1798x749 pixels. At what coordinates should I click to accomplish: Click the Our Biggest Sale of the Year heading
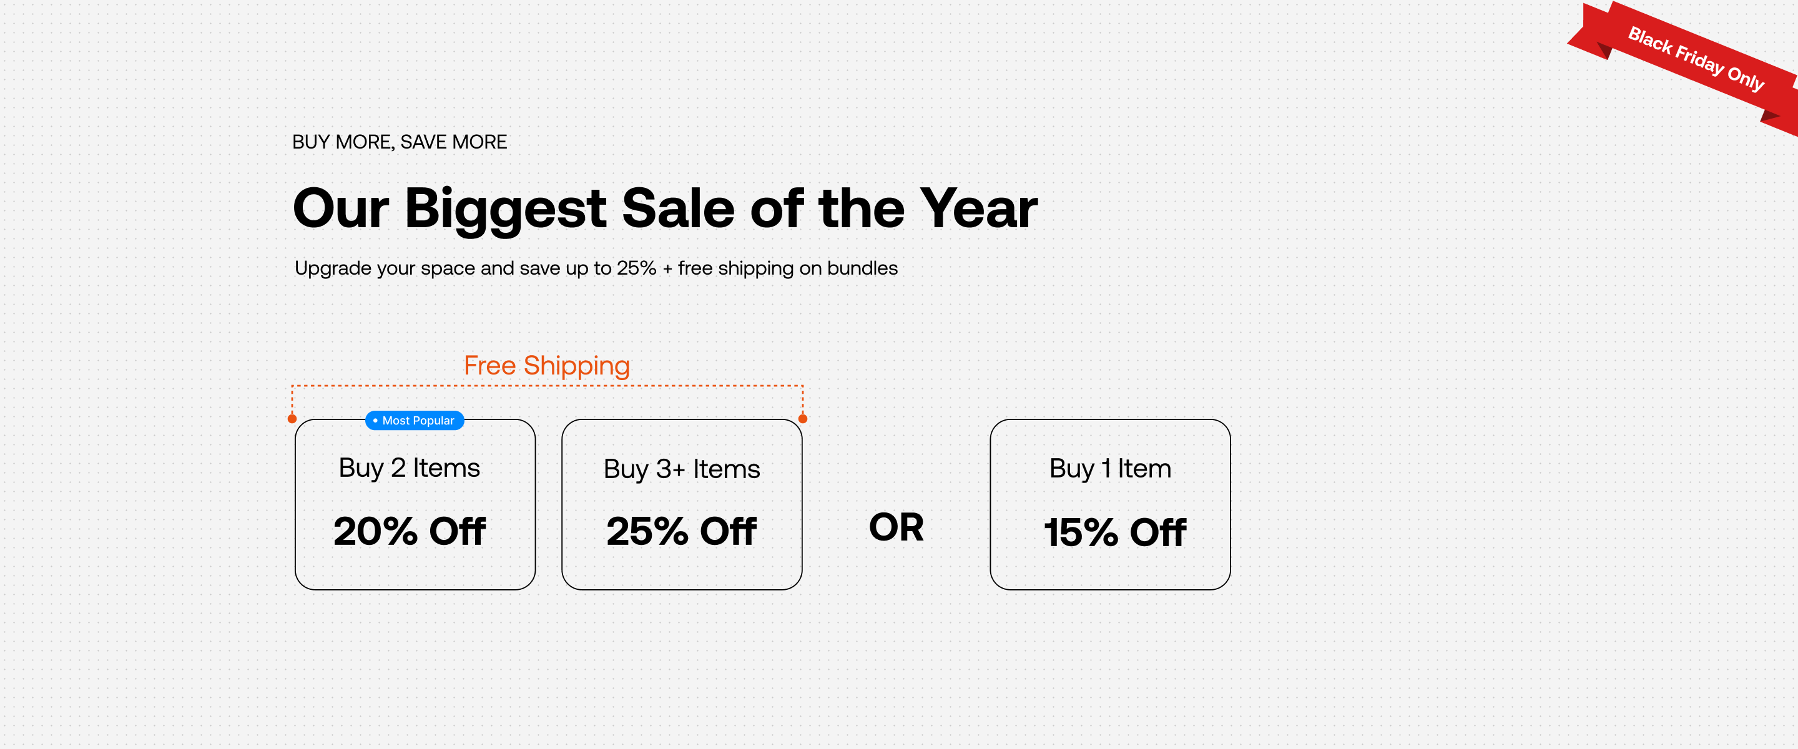coord(665,208)
